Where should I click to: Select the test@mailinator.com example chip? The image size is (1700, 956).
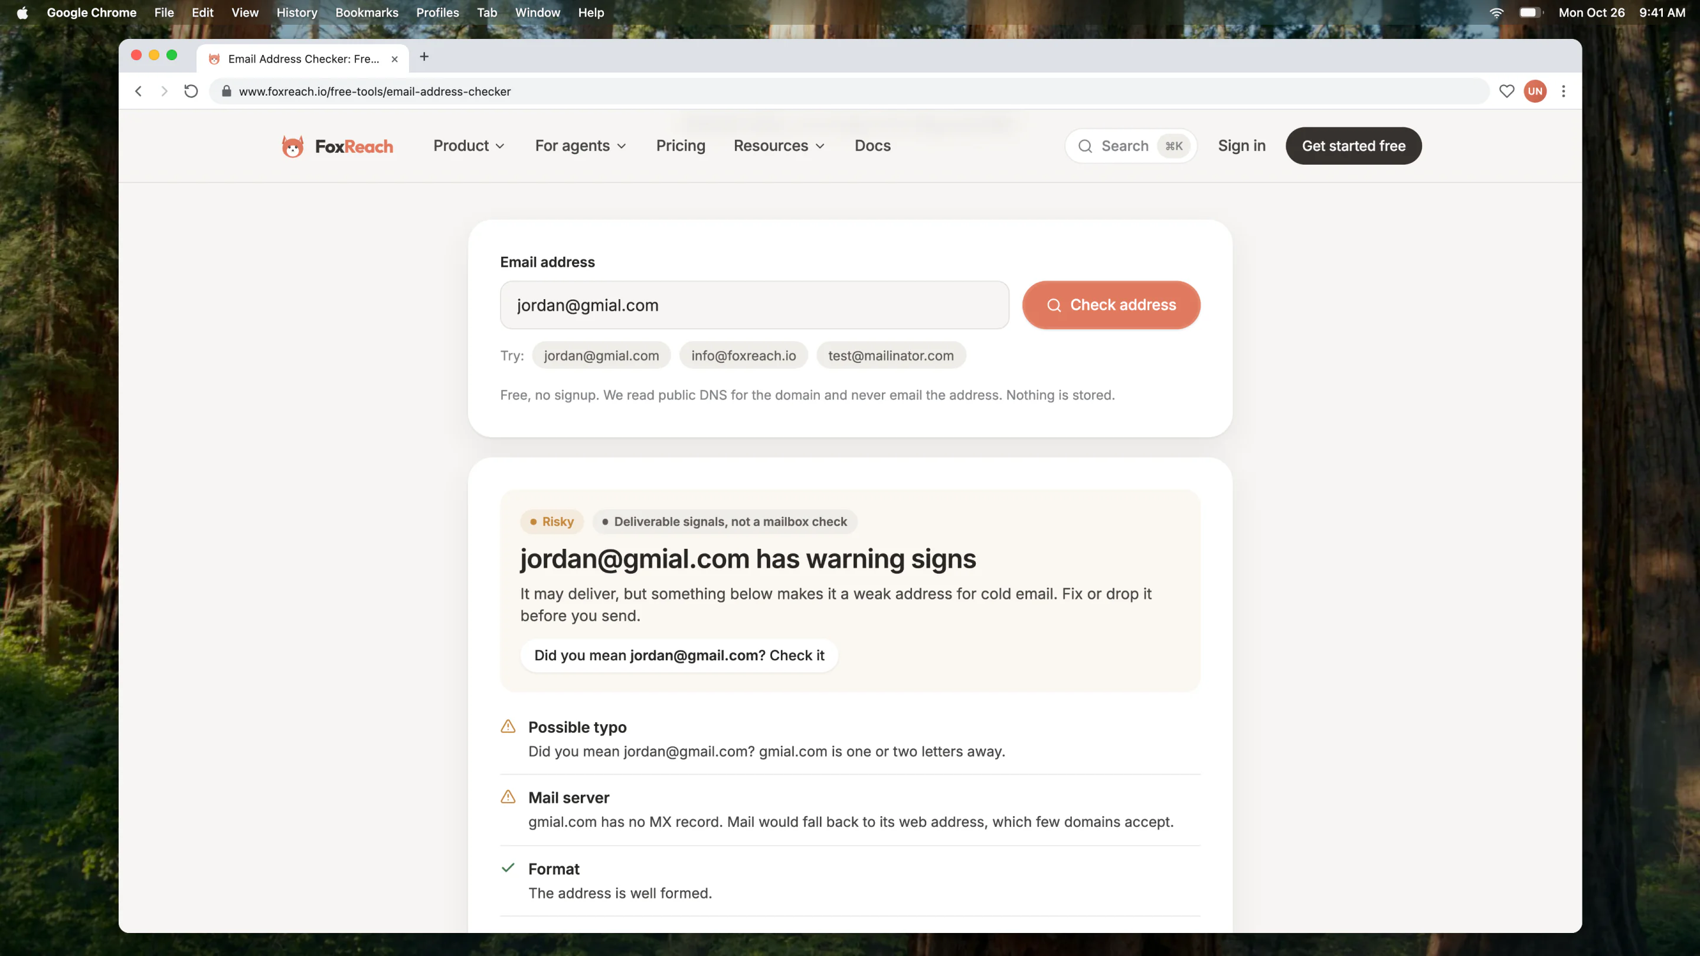[890, 356]
